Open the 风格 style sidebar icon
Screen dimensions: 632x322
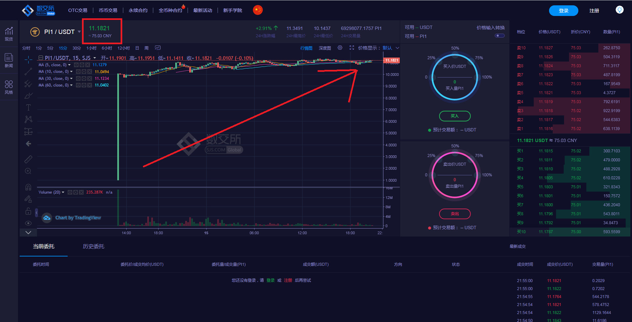(x=9, y=87)
